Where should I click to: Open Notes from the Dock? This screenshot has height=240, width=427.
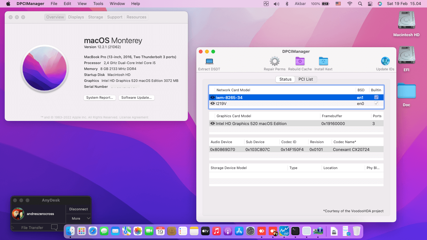tap(194, 231)
